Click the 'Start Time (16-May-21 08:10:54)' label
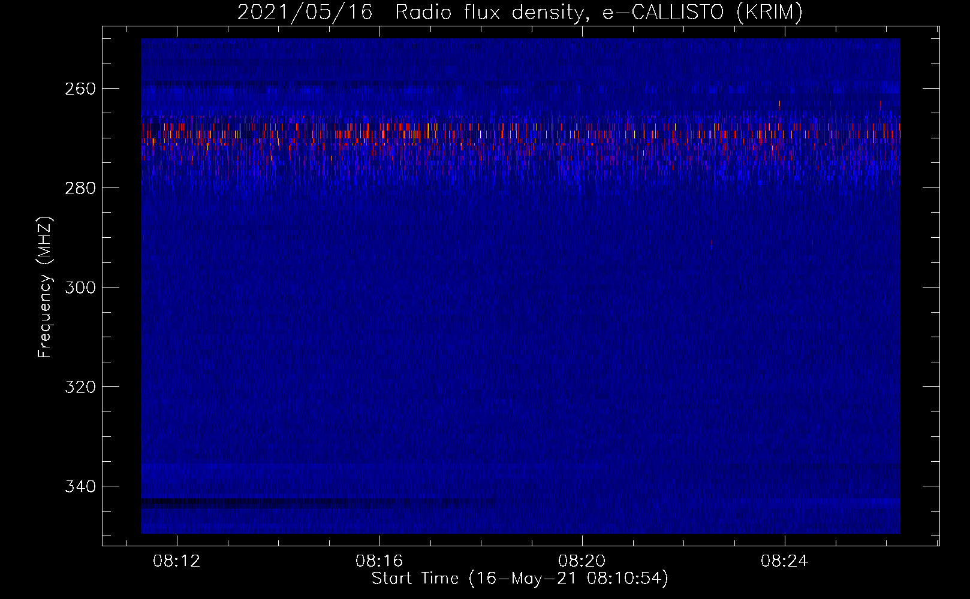The height and width of the screenshot is (599, 970). click(x=520, y=579)
